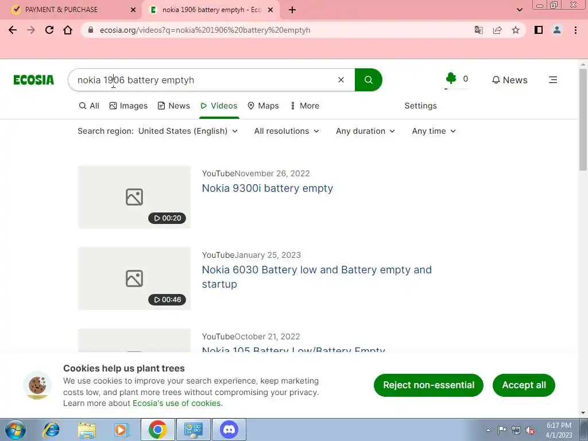Click the muted volume tray icon
This screenshot has height=441, width=588.
click(x=530, y=430)
